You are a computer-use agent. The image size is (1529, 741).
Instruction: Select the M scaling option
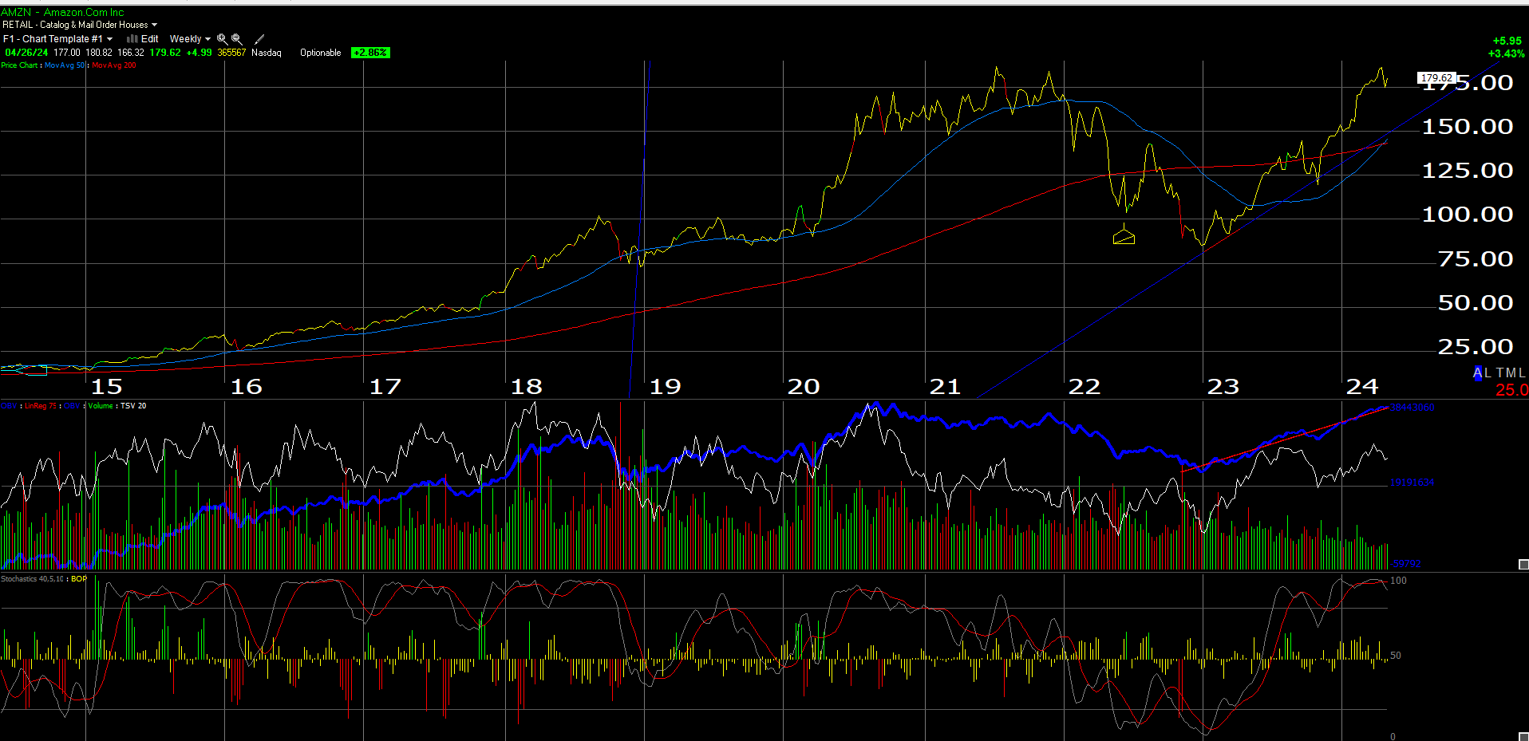(x=1511, y=372)
